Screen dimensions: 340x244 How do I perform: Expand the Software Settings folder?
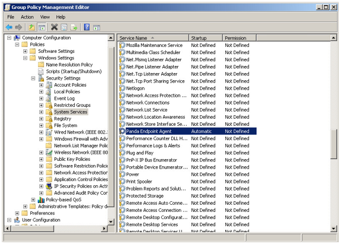click(25, 51)
